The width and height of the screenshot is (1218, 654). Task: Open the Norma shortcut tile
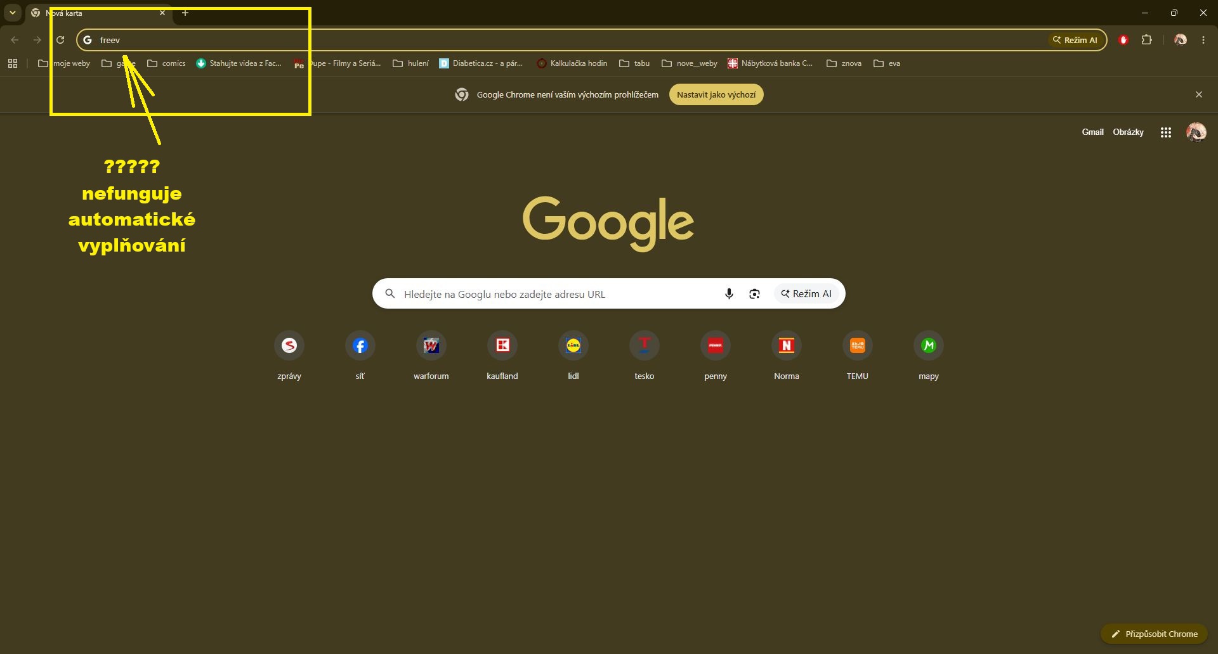[787, 356]
